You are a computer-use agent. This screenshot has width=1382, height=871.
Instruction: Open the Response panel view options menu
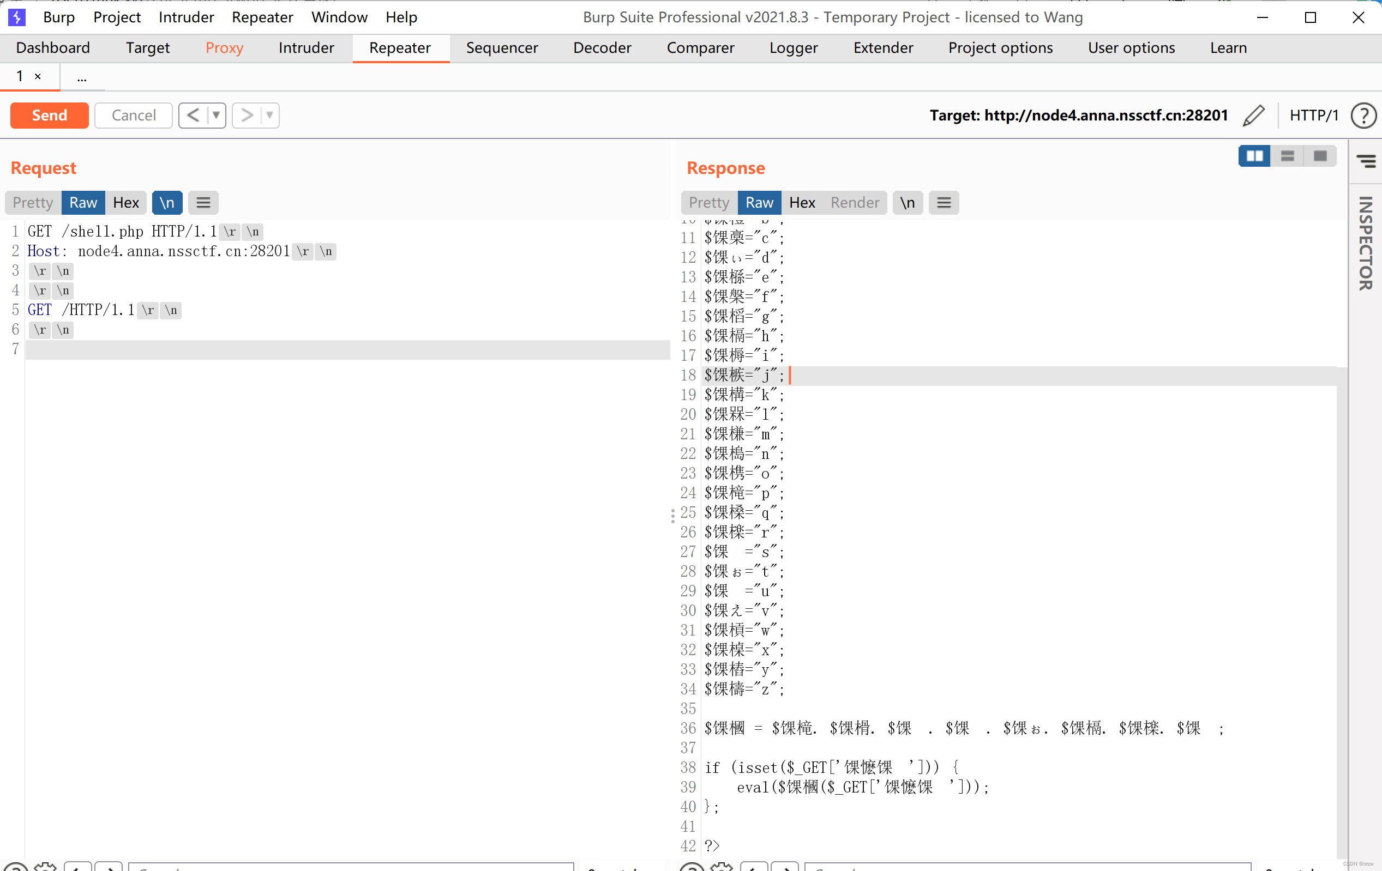coord(944,202)
